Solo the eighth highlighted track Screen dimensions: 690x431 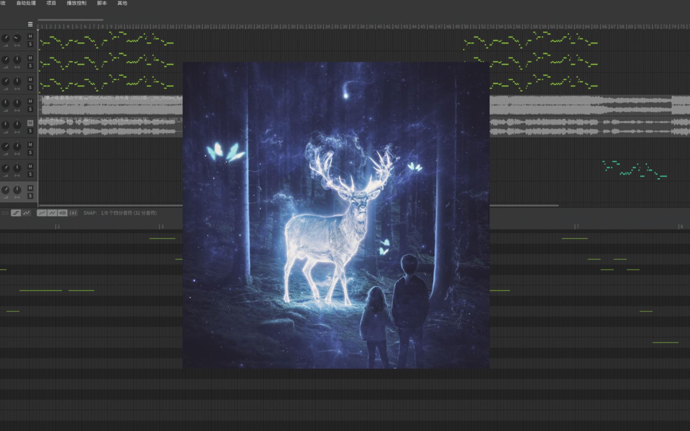click(x=30, y=196)
